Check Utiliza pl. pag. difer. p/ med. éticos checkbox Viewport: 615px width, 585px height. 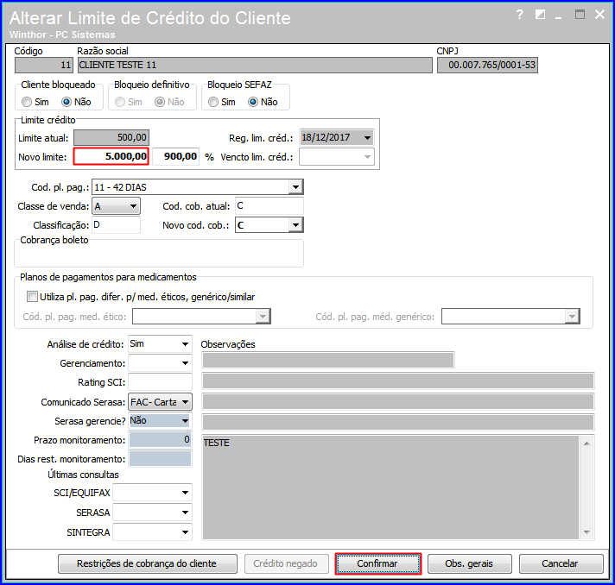(32, 296)
